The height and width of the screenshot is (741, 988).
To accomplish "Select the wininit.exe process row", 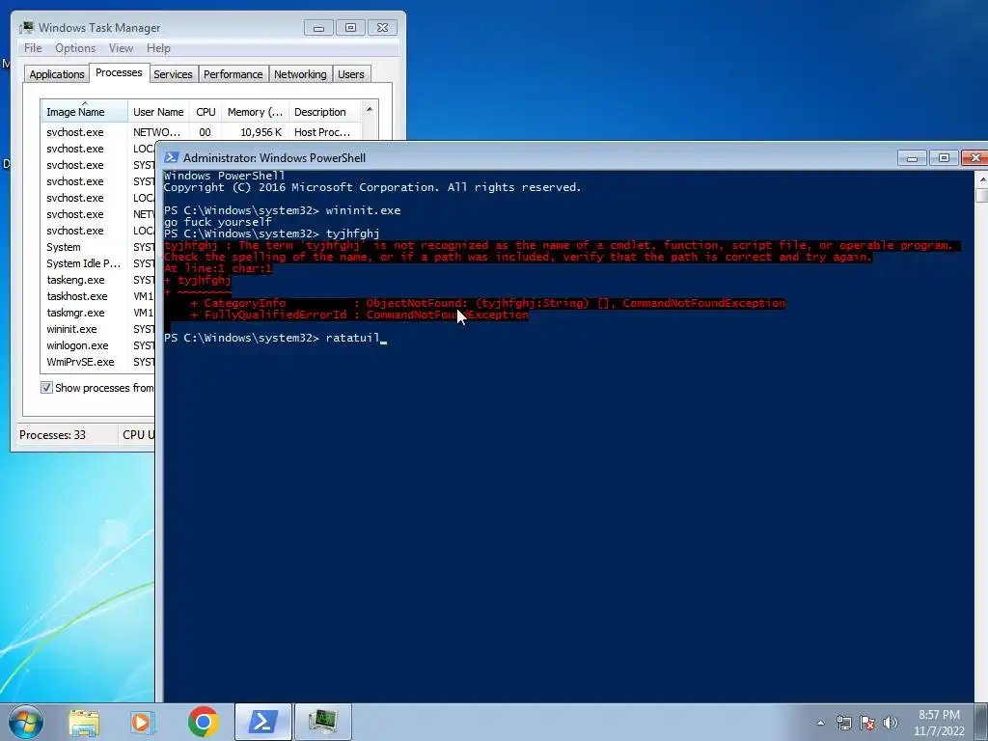I will click(x=98, y=329).
